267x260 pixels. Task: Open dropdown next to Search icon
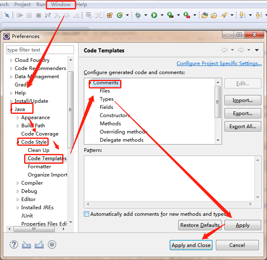point(232,15)
